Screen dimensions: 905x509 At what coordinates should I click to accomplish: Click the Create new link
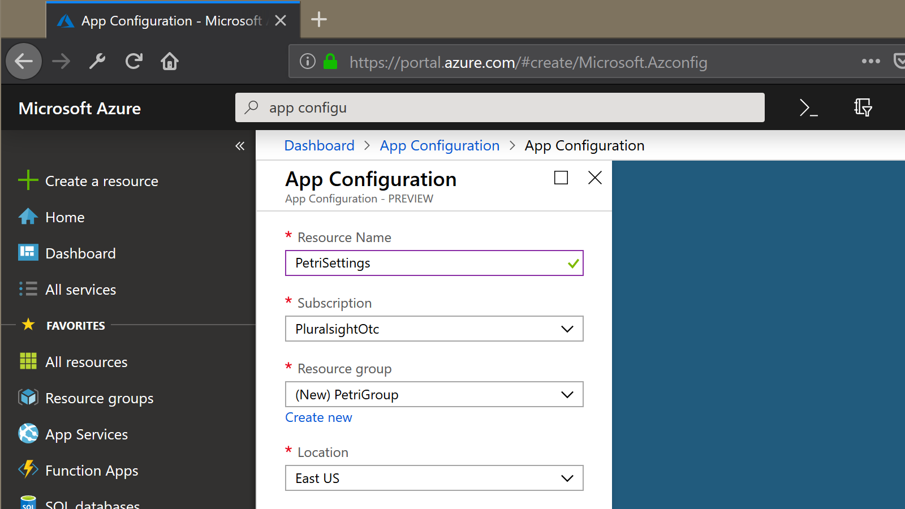coord(318,417)
